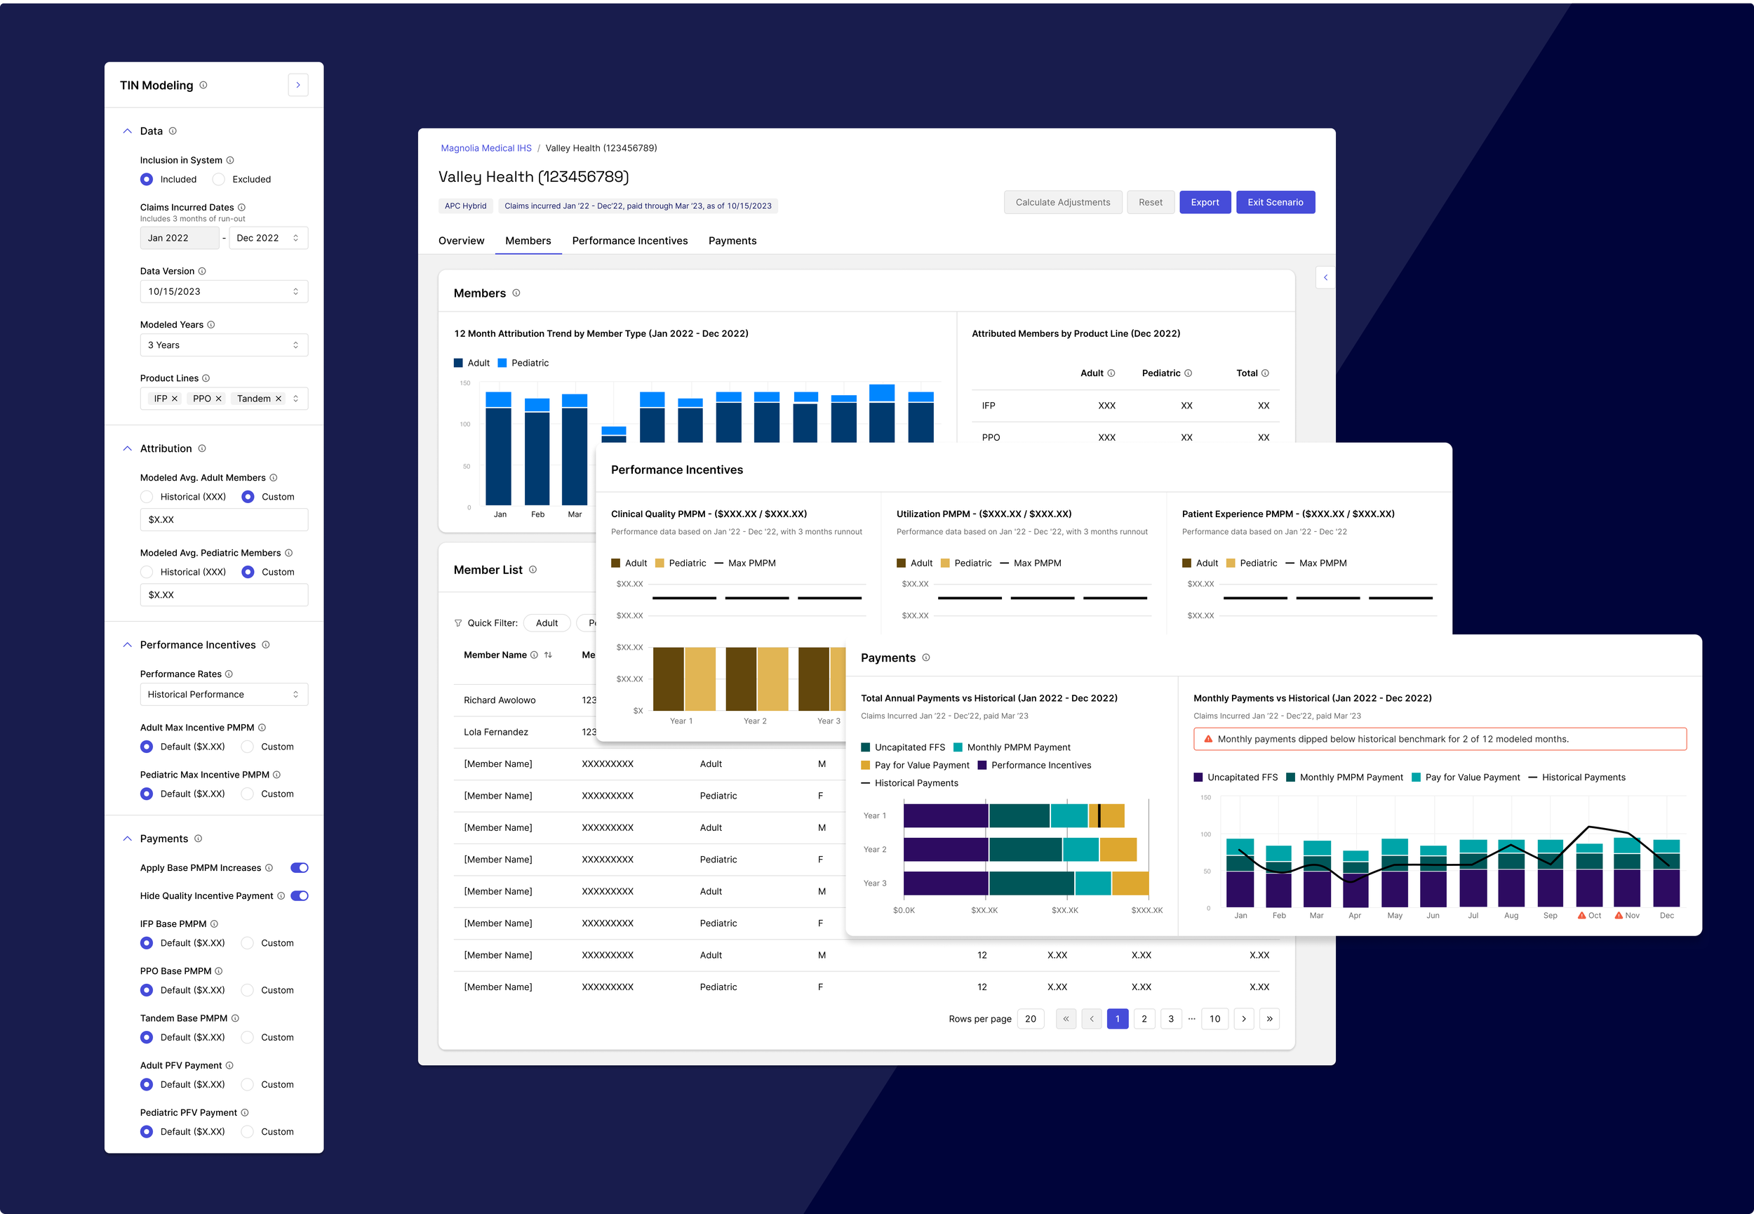The width and height of the screenshot is (1754, 1214).
Task: Collapse the Attribution section
Action: (x=127, y=449)
